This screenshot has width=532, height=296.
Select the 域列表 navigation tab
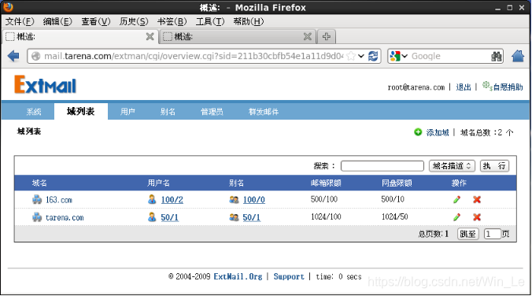coord(81,111)
